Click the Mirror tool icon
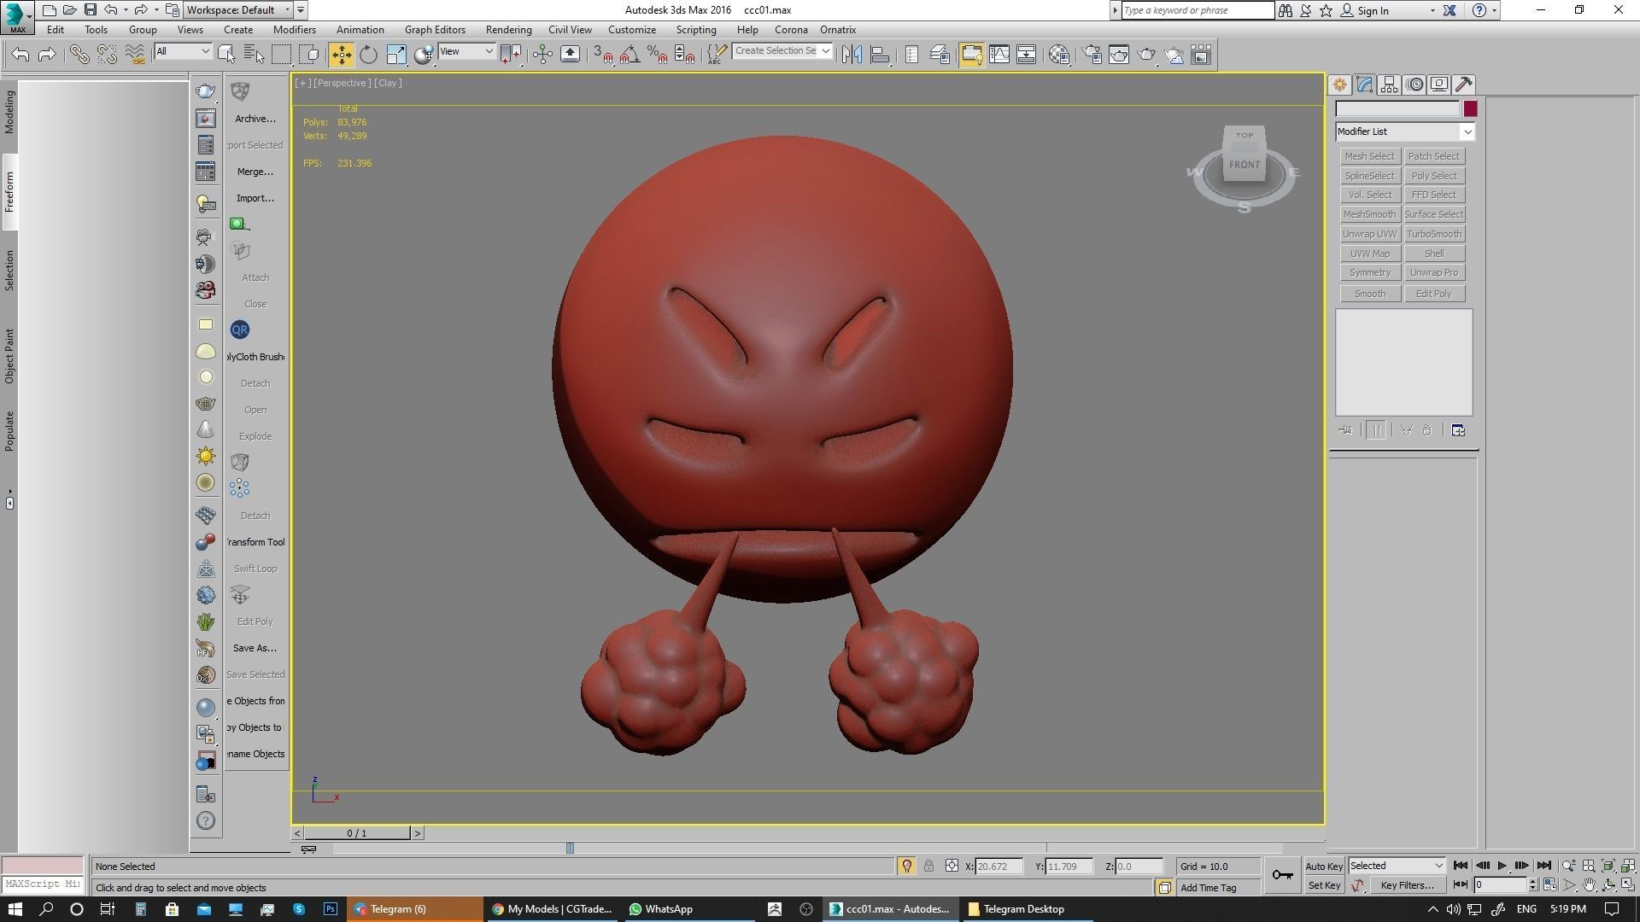The width and height of the screenshot is (1640, 922). (x=852, y=55)
